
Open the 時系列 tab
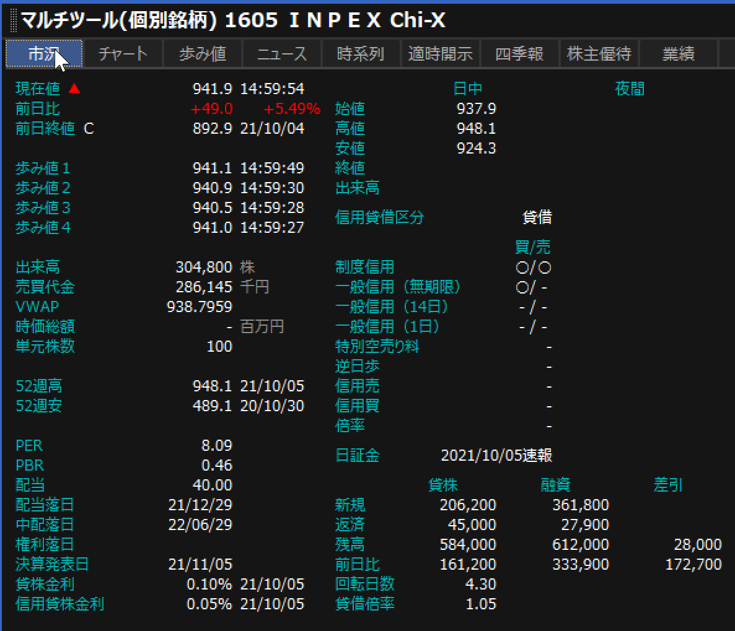click(x=361, y=54)
